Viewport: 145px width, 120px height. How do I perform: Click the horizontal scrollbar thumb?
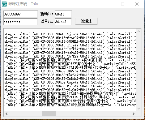pyautogui.click(x=49, y=114)
